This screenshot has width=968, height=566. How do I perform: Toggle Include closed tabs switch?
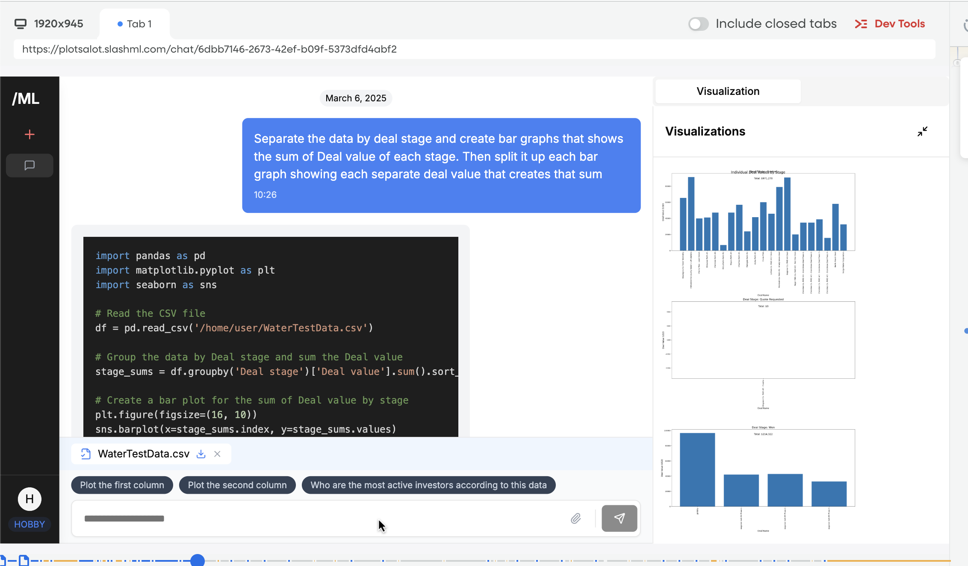coord(698,24)
